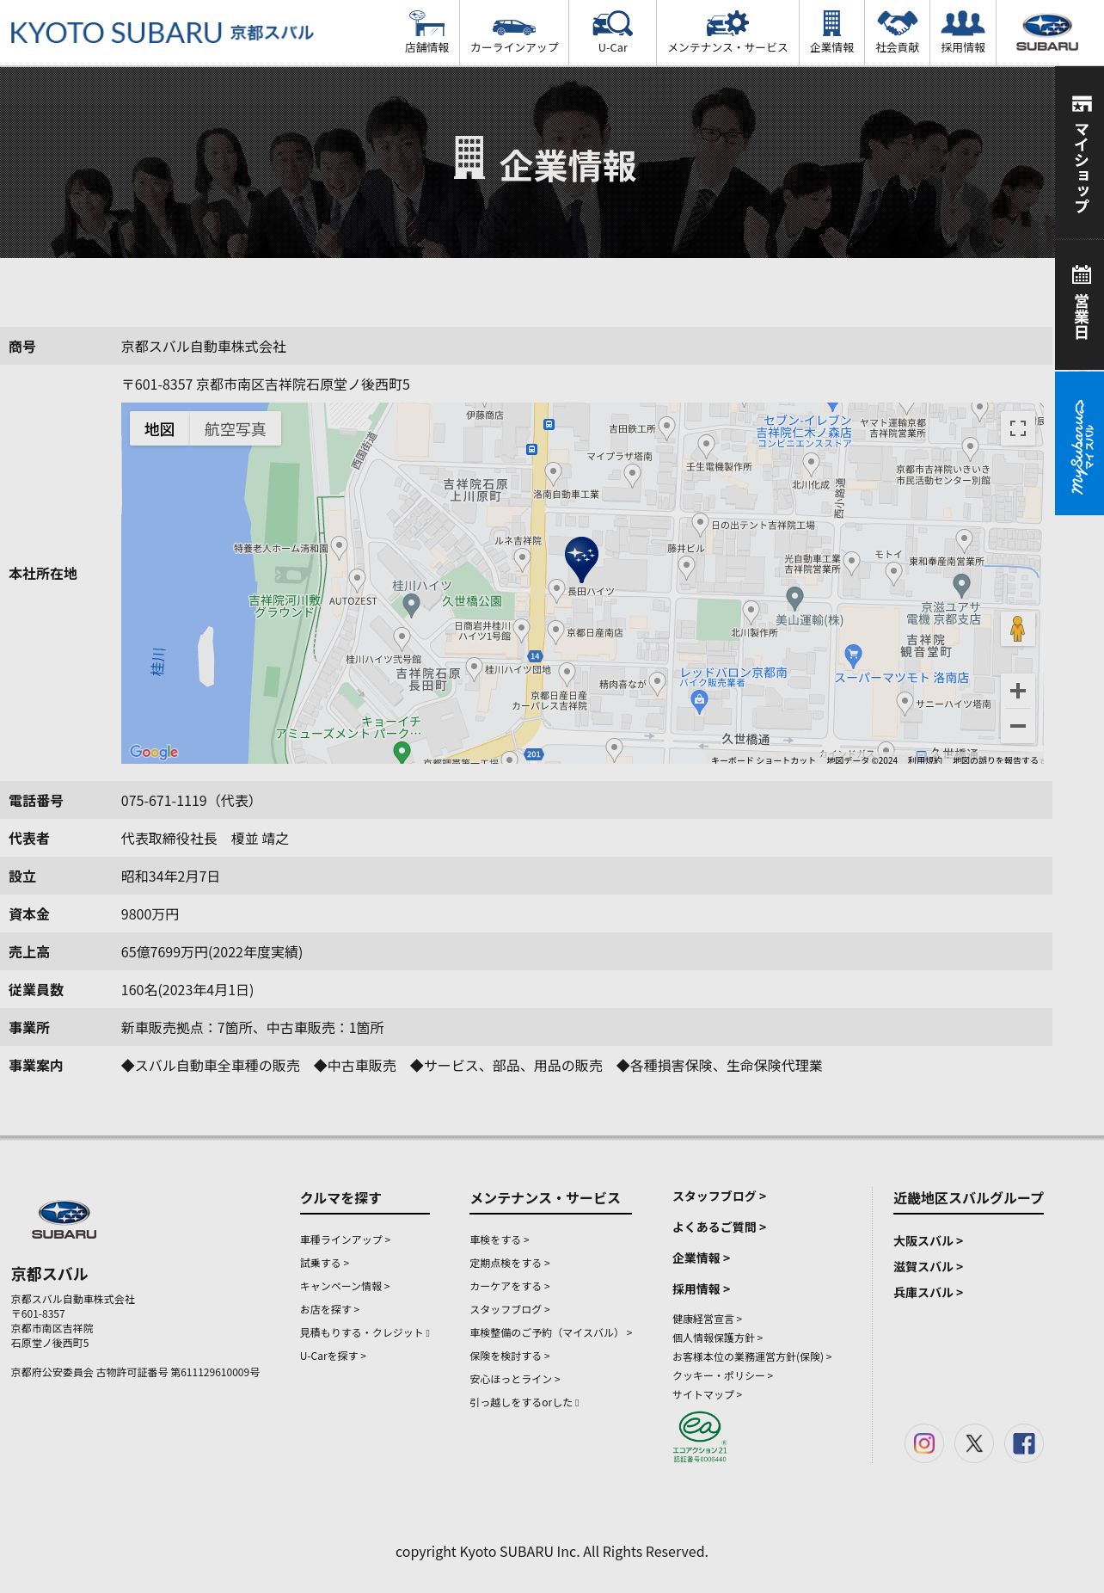1104x1593 pixels.
Task: Open map キーボード ショートカット
Action: coord(763,760)
